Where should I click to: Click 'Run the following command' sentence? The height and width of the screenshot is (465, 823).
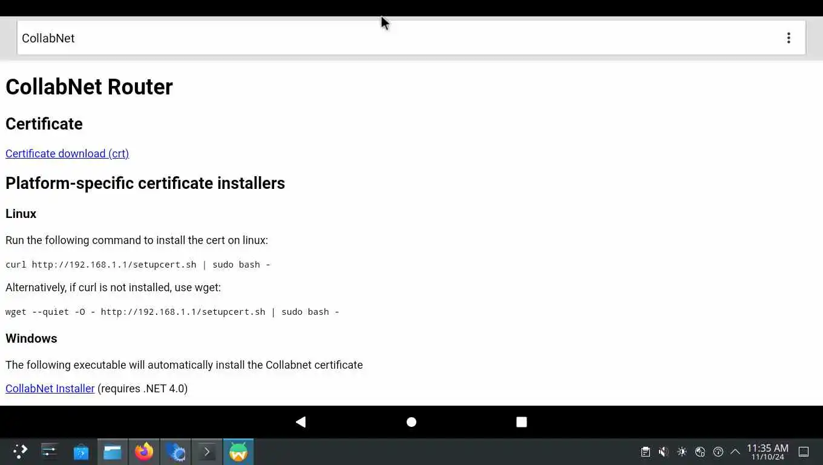[x=137, y=240]
